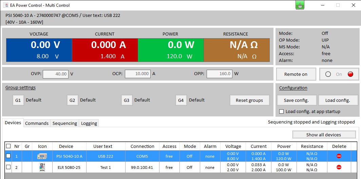Image resolution: width=361 pixels, height=179 pixels.
Task: Click the Load config. button
Action: (338, 100)
